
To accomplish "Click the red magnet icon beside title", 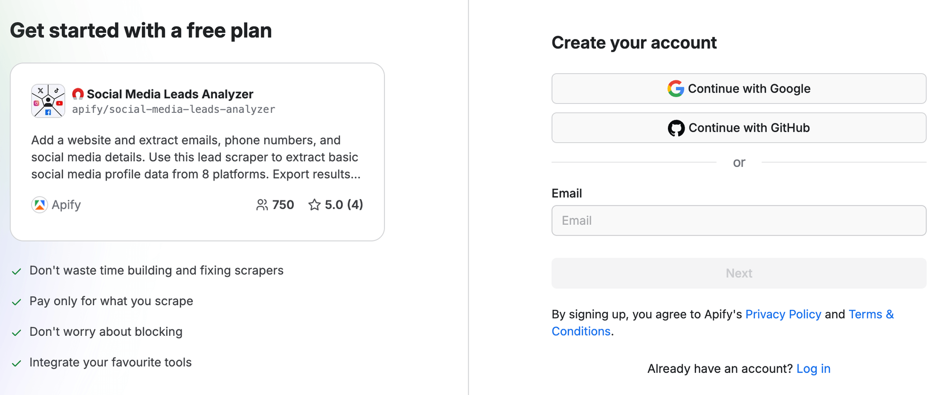I will point(78,94).
